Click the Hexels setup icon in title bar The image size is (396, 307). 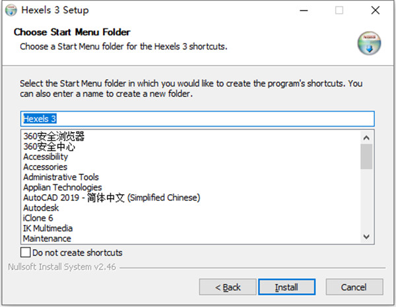(x=11, y=11)
